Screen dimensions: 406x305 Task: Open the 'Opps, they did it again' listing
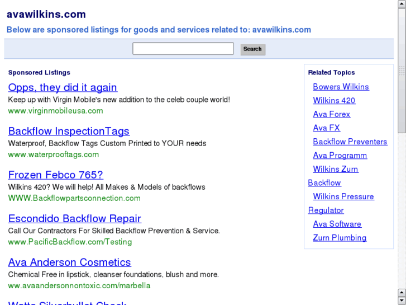[x=63, y=87]
